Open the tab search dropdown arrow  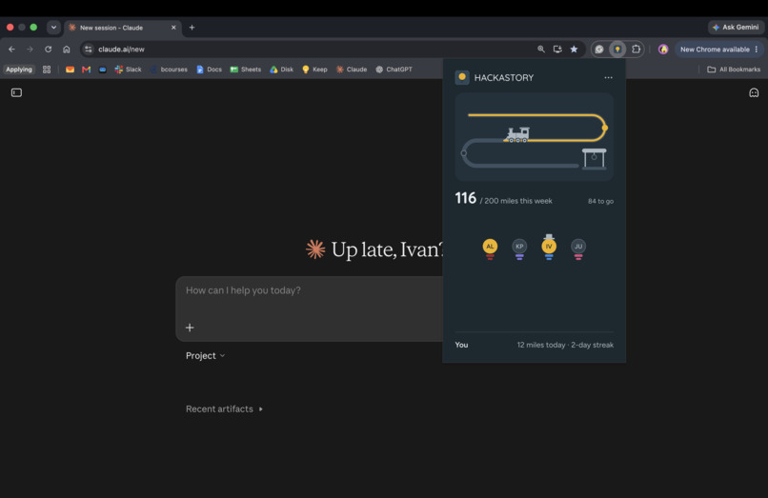tap(53, 28)
